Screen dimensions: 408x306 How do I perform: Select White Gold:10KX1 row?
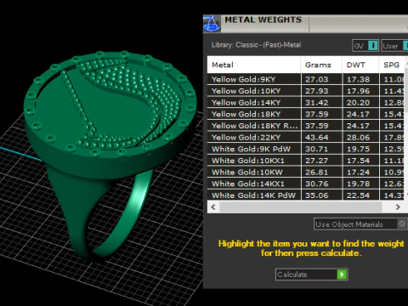pos(305,161)
